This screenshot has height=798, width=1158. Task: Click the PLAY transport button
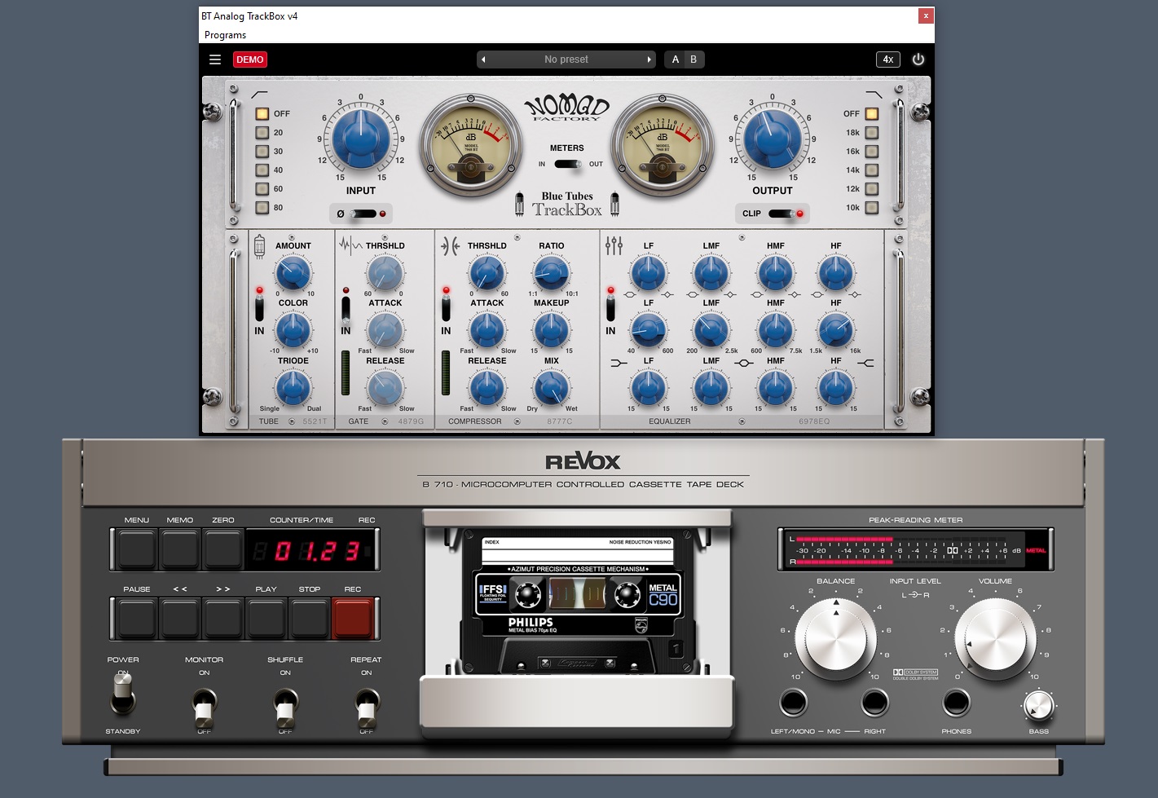click(x=266, y=619)
